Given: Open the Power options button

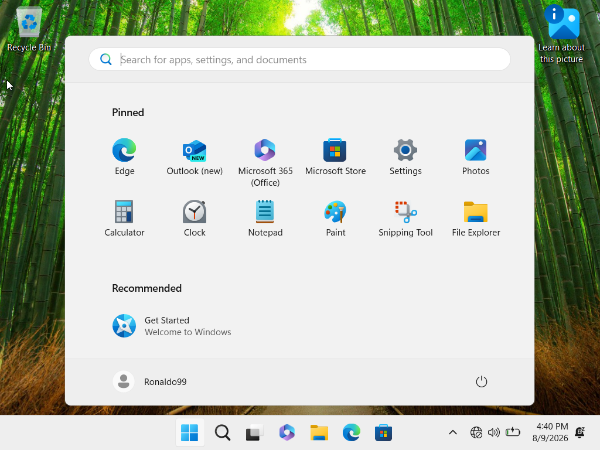Looking at the screenshot, I should [482, 381].
